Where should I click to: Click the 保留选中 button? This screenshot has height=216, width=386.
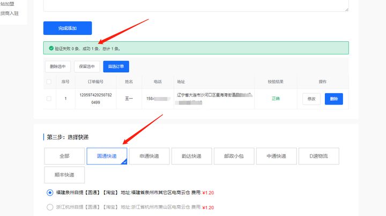click(x=87, y=66)
